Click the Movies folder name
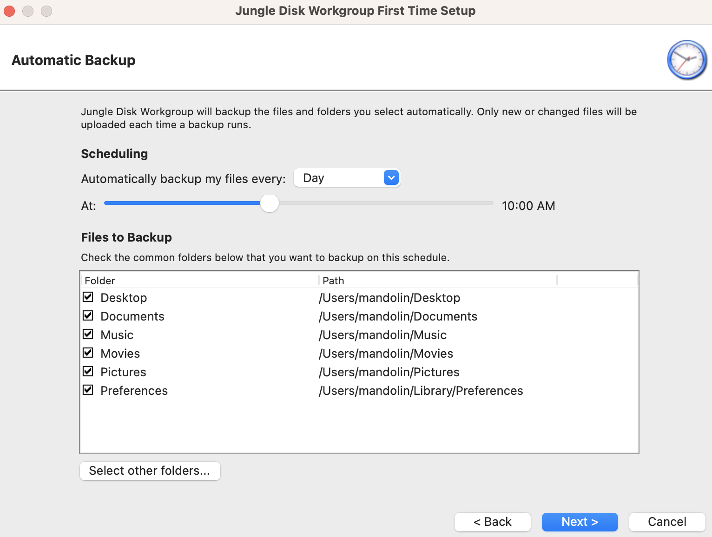This screenshot has width=712, height=537. 120,354
